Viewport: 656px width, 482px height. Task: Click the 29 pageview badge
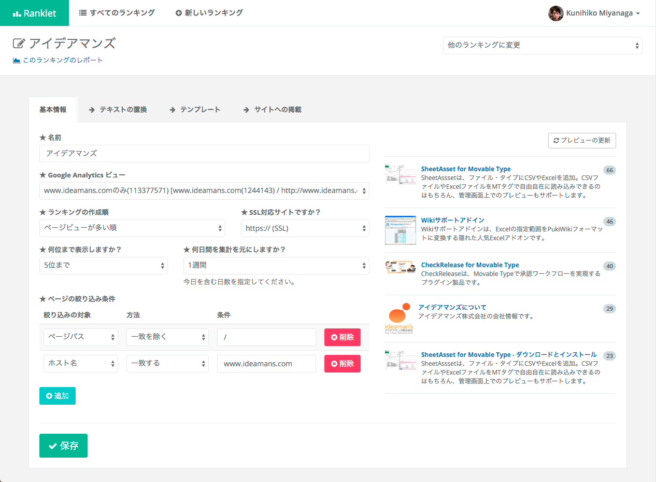[x=609, y=309]
